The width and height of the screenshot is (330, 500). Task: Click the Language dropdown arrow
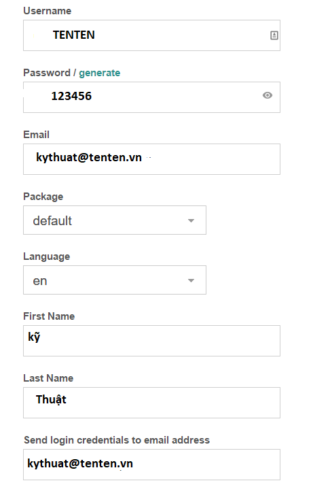tap(191, 280)
